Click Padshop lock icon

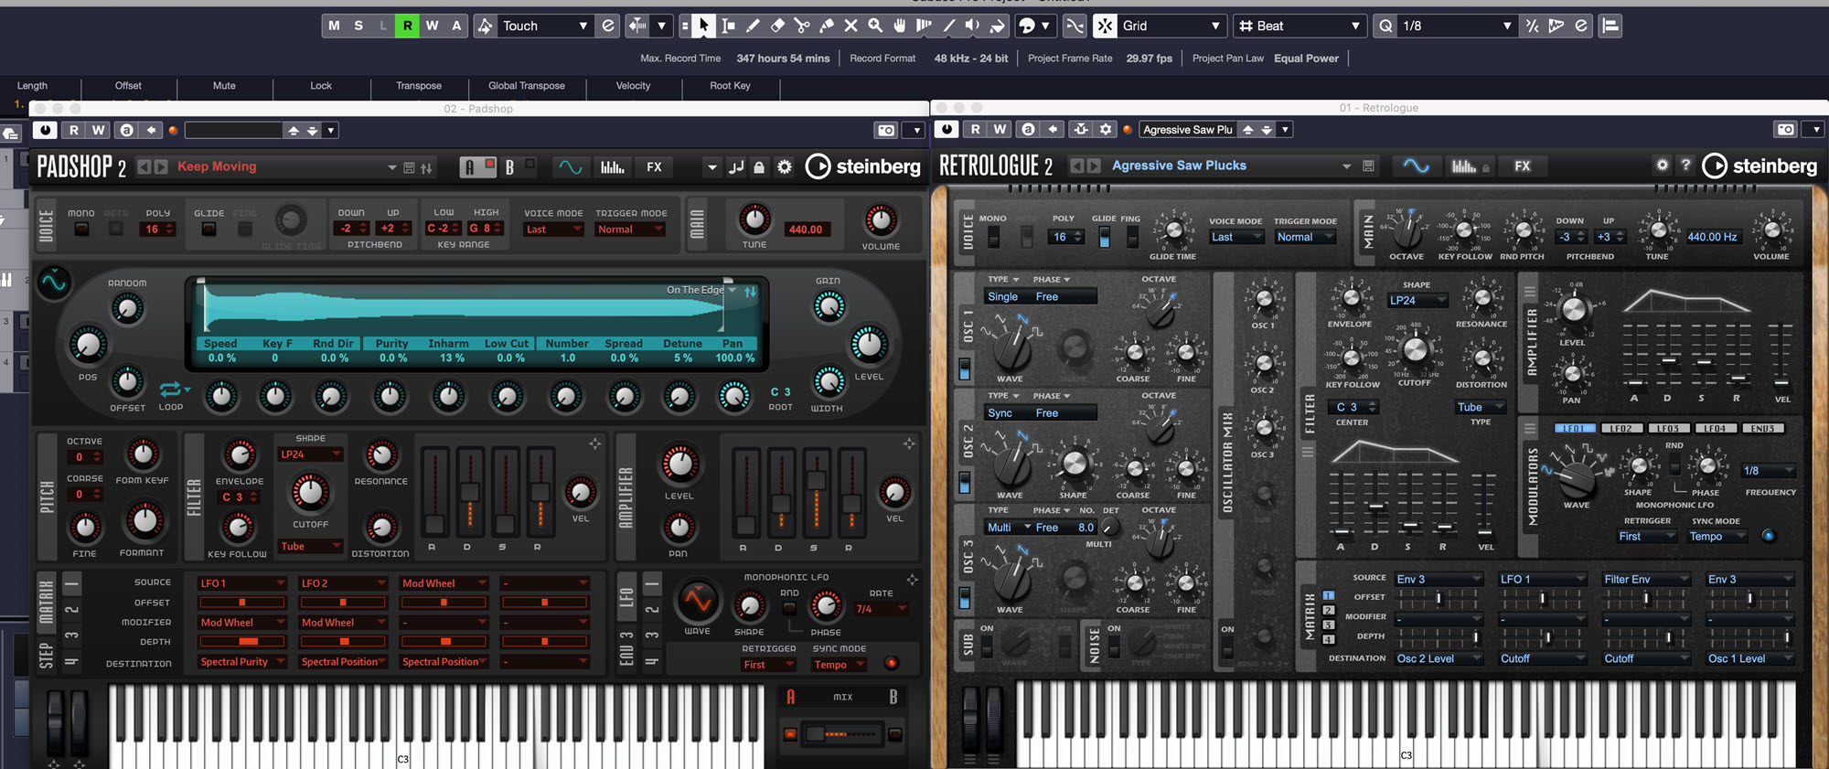(759, 167)
